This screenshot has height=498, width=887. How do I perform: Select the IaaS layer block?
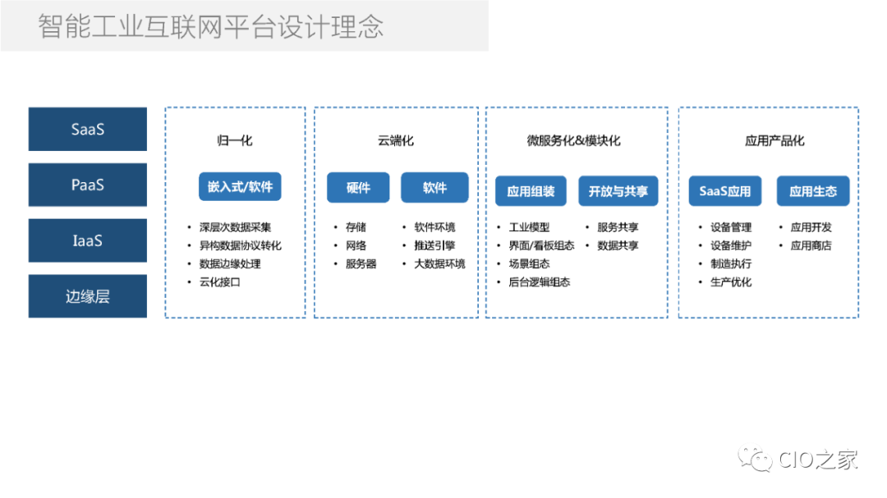click(87, 240)
